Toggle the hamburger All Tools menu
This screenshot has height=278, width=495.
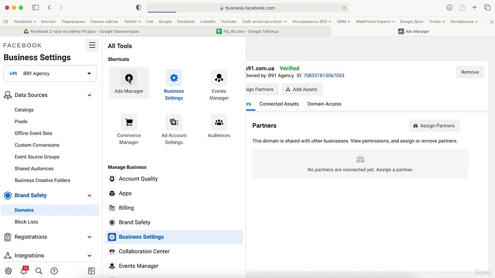[x=92, y=45]
